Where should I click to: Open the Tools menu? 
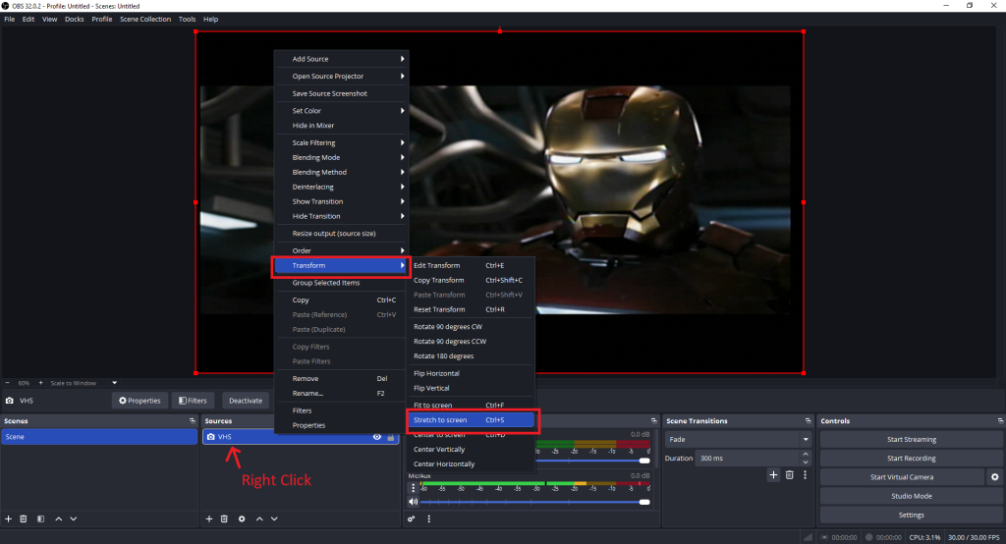[187, 20]
